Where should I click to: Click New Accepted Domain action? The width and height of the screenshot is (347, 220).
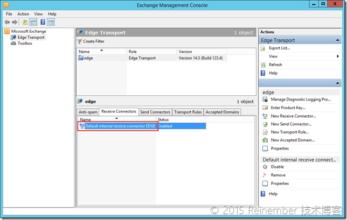293,140
